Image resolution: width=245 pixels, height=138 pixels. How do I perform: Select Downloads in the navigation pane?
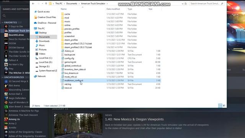coord(44,41)
